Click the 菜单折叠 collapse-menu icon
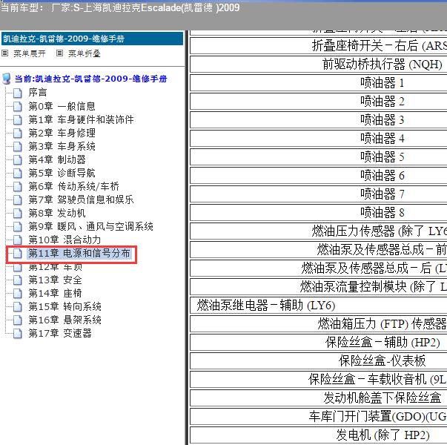 click(x=59, y=53)
